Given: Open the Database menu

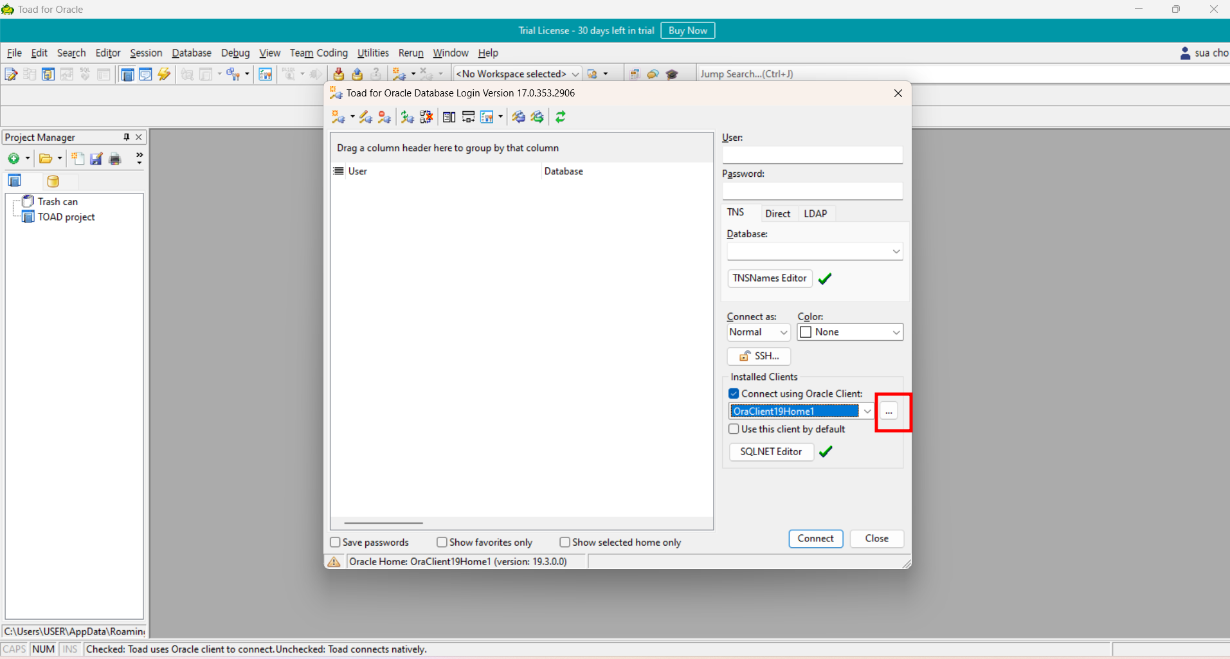Looking at the screenshot, I should click(192, 53).
